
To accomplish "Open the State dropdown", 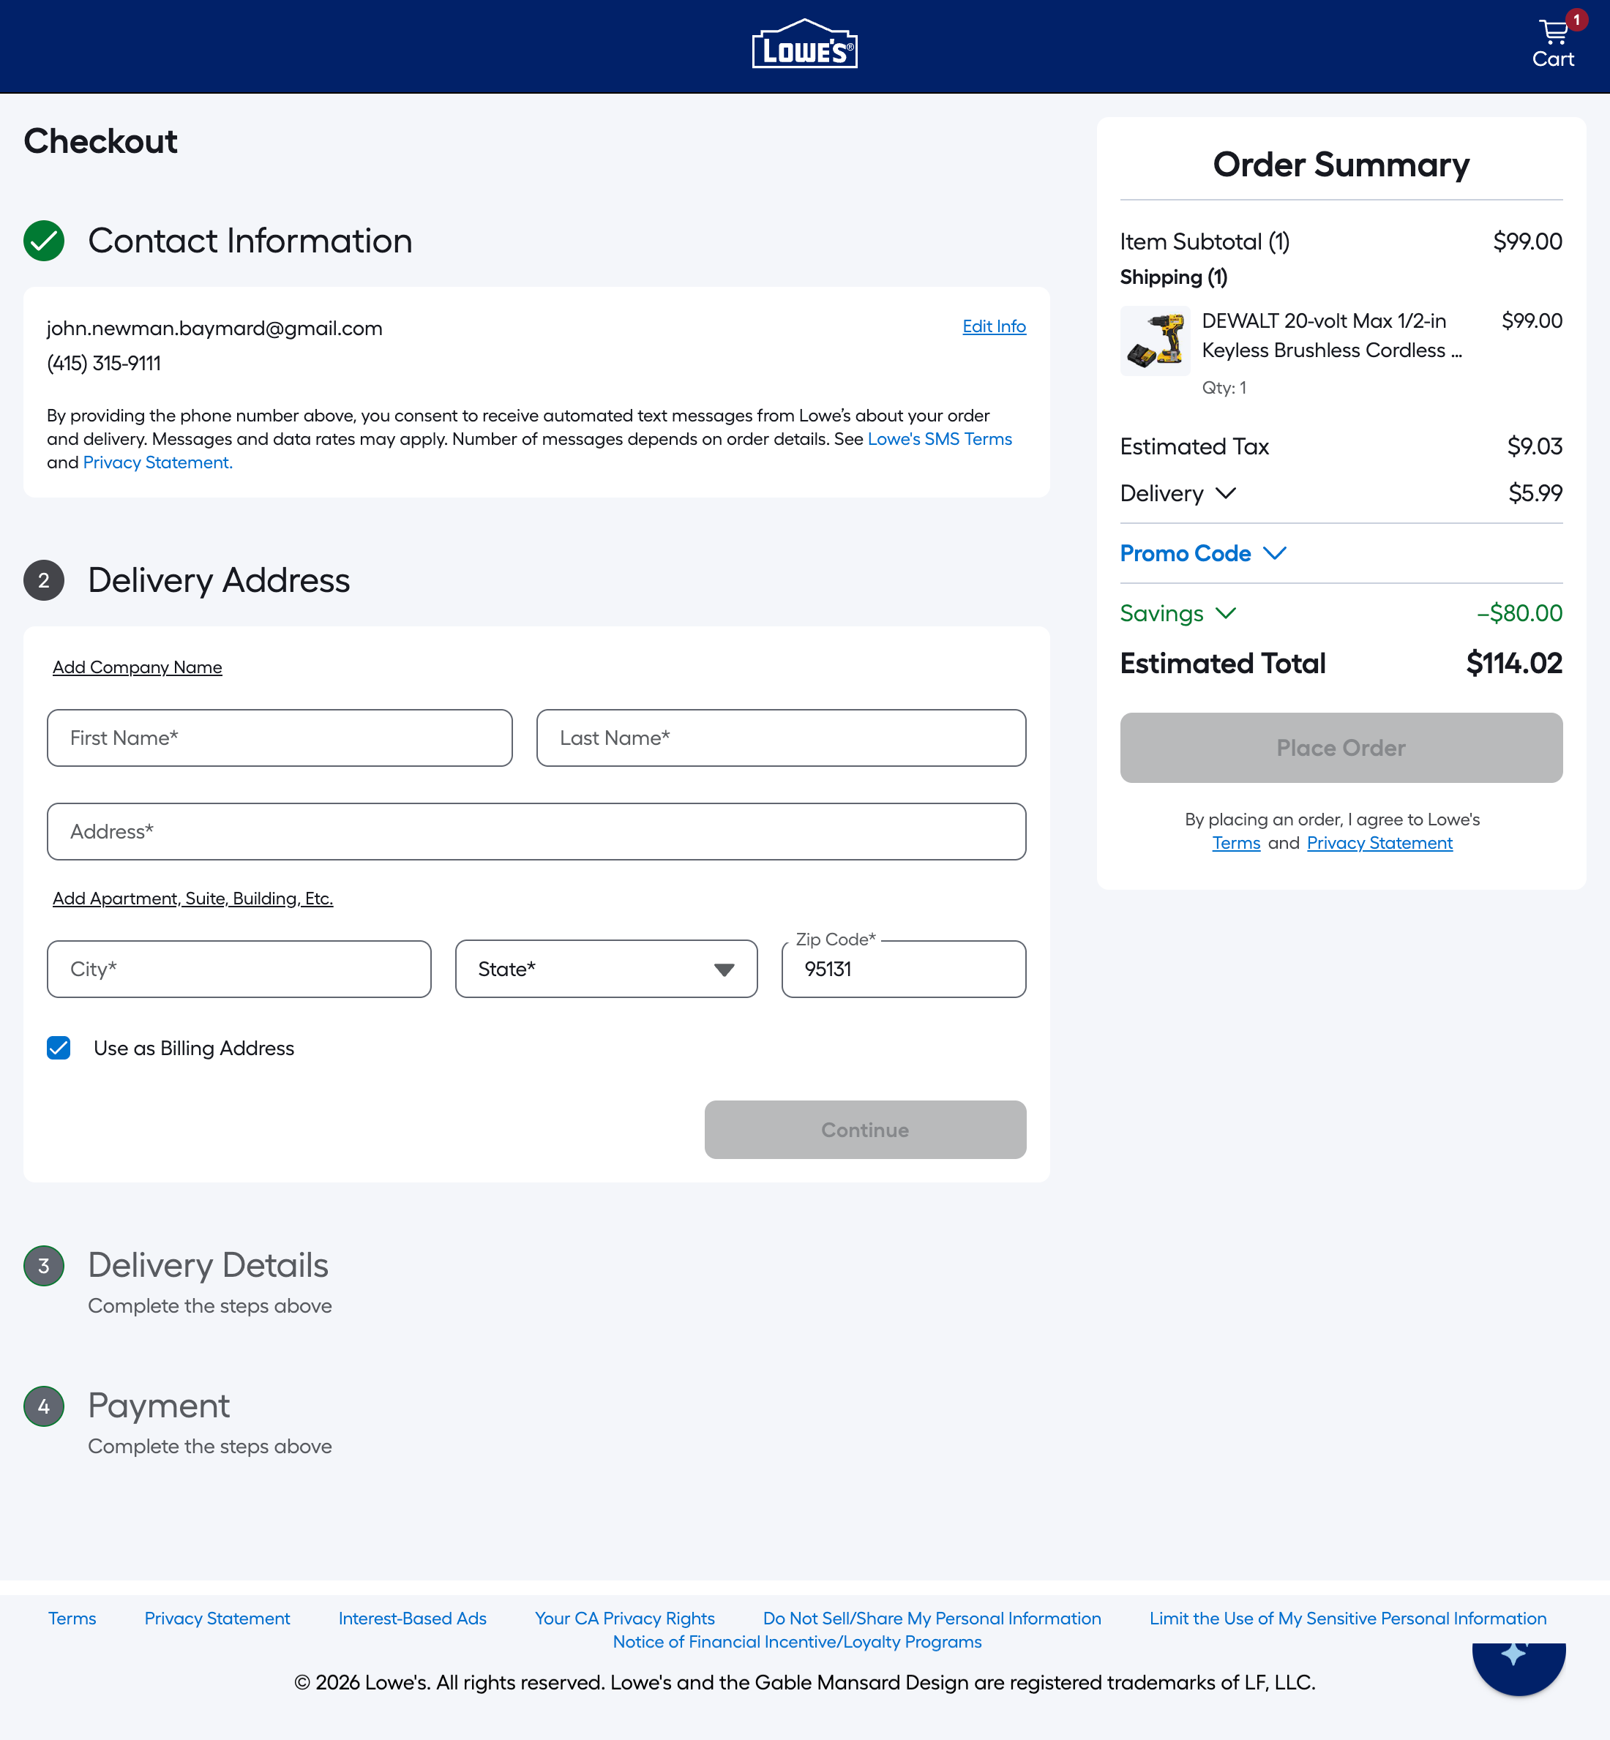I will click(605, 968).
